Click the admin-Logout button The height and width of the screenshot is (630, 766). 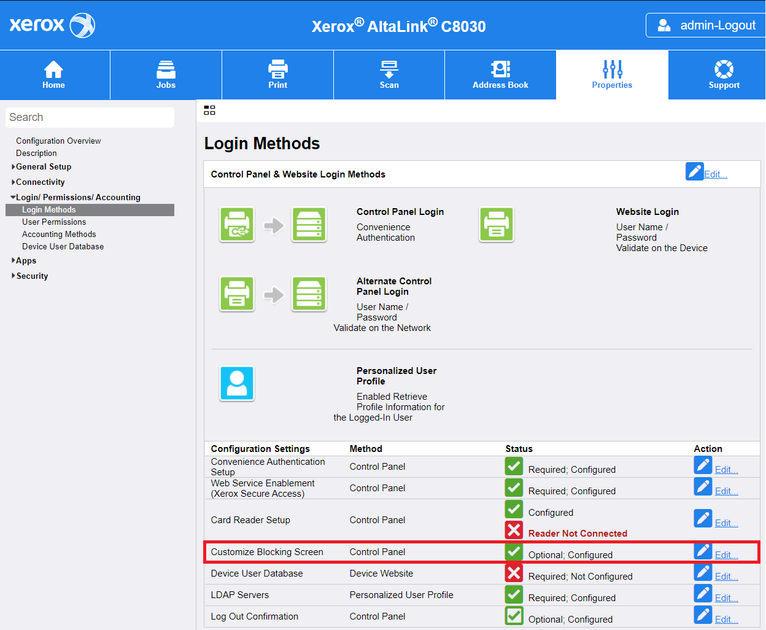[706, 25]
